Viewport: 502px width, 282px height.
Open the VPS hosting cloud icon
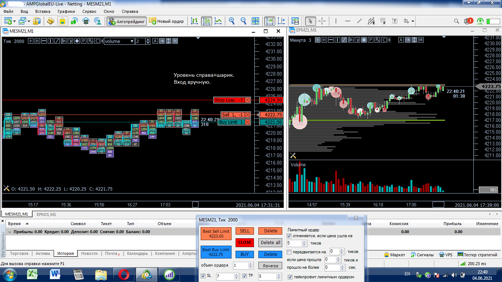click(86, 21)
